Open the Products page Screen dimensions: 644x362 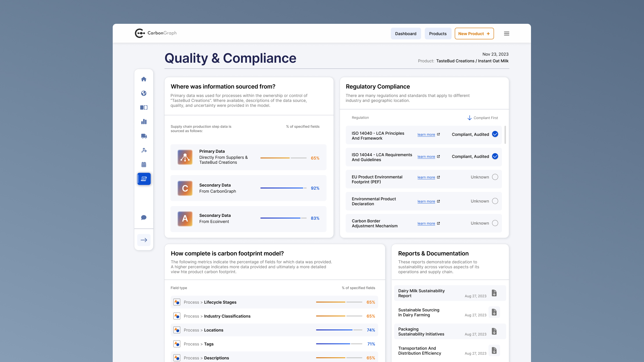pos(438,33)
